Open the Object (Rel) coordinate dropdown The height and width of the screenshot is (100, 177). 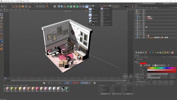[x=105, y=94]
